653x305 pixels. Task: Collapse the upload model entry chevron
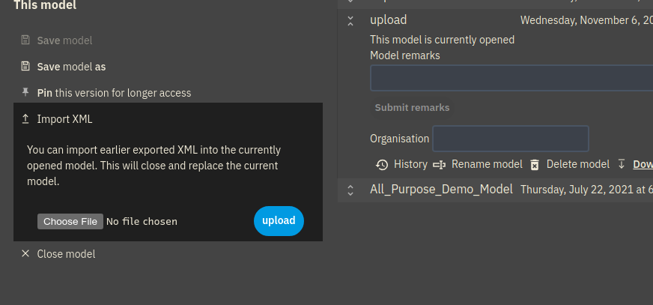click(350, 21)
